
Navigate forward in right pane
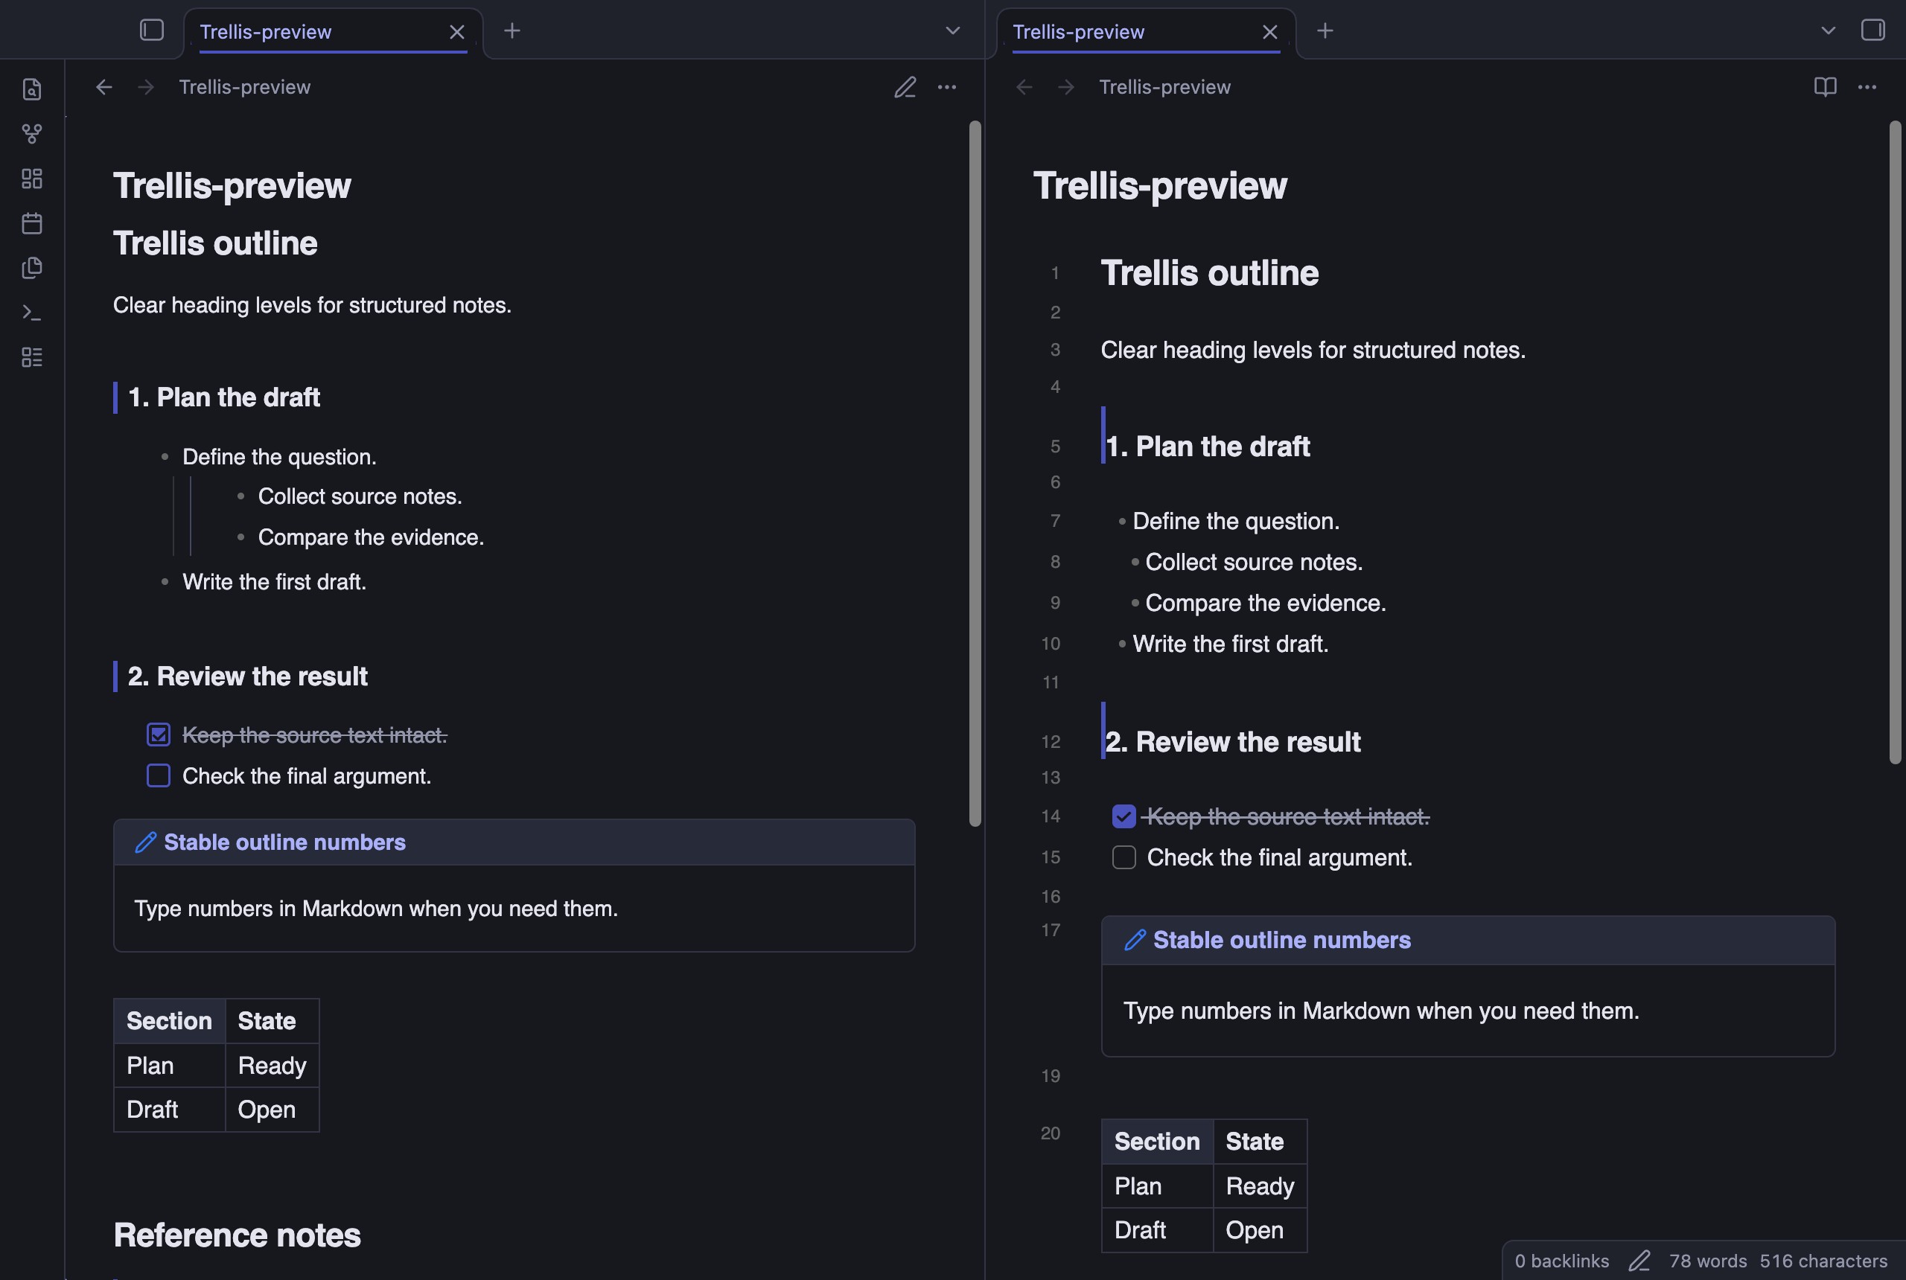click(x=1065, y=86)
